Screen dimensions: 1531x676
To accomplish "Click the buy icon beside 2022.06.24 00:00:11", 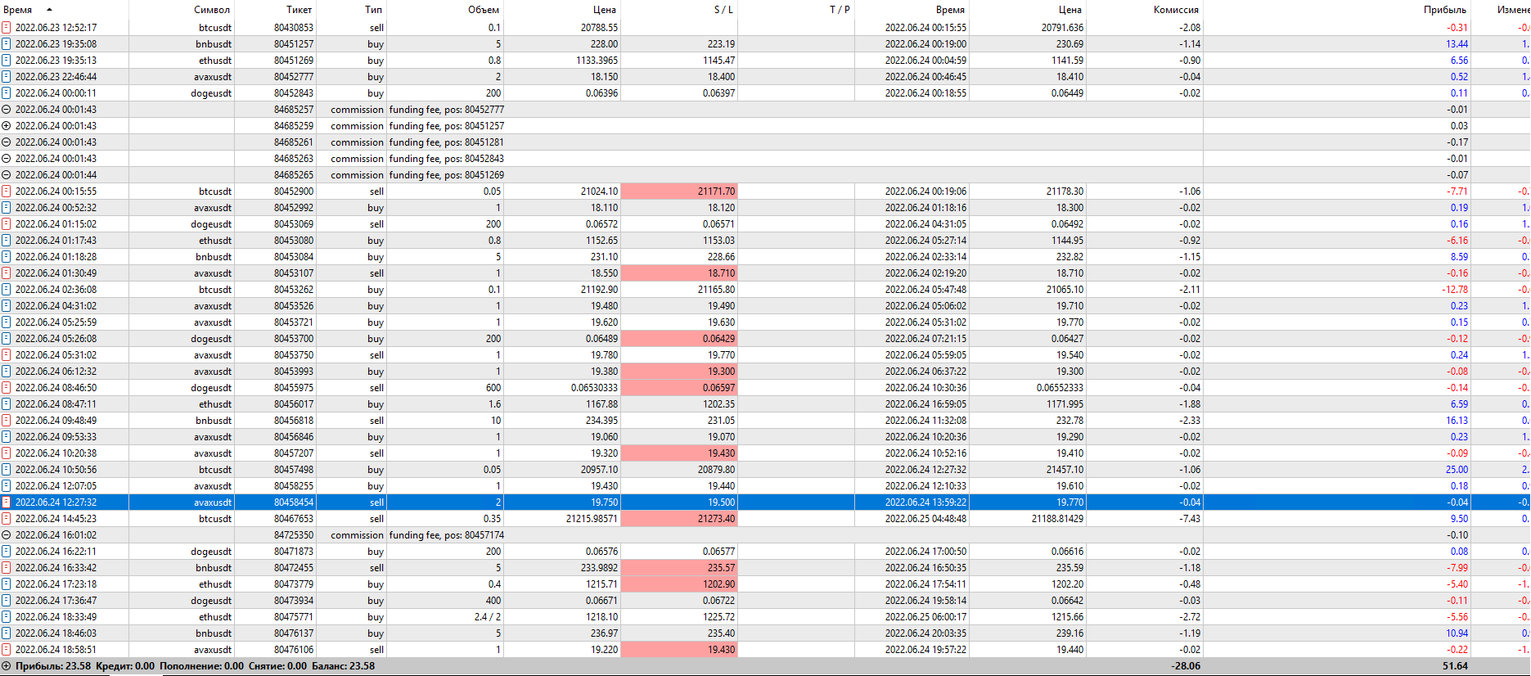I will pyautogui.click(x=7, y=92).
